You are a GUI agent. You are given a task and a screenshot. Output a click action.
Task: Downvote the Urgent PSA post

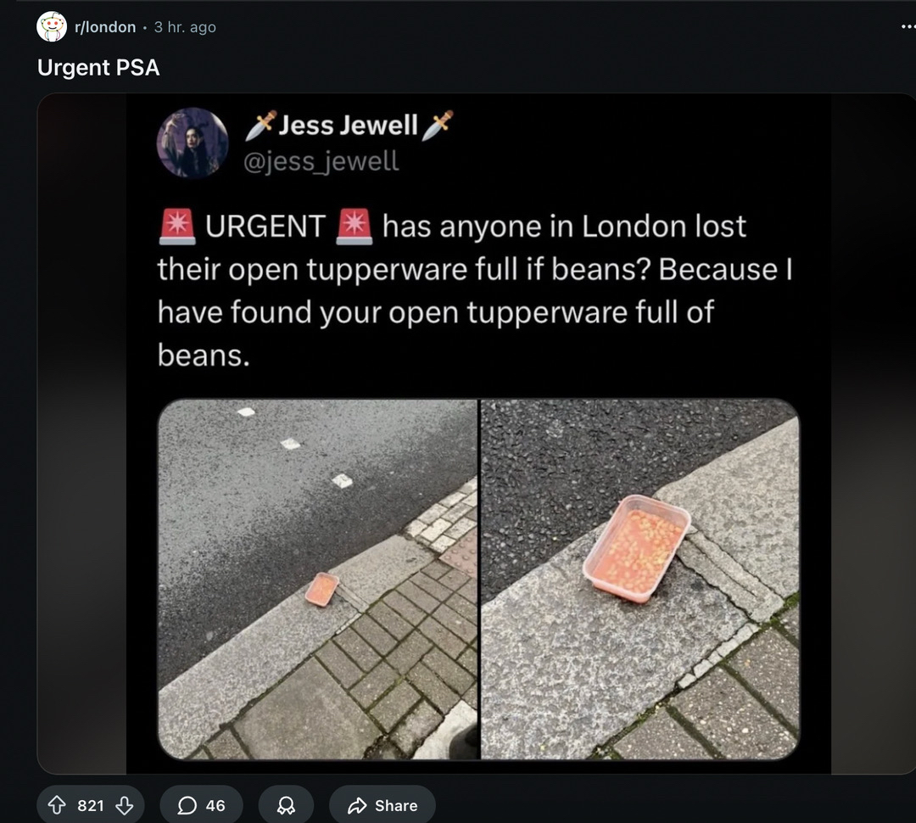pyautogui.click(x=124, y=805)
